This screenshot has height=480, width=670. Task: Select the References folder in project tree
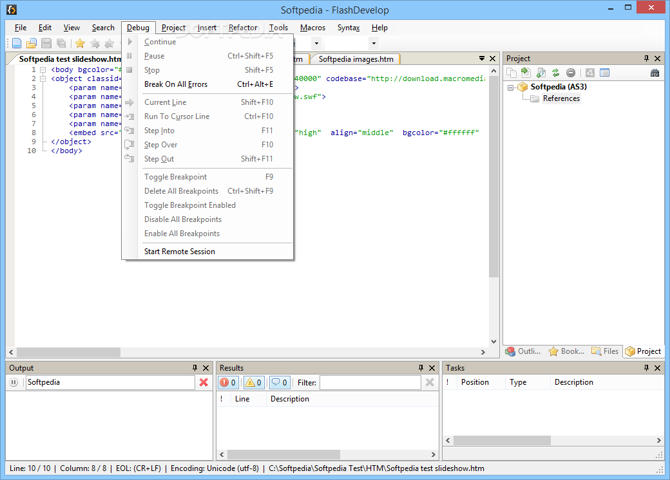tap(561, 98)
